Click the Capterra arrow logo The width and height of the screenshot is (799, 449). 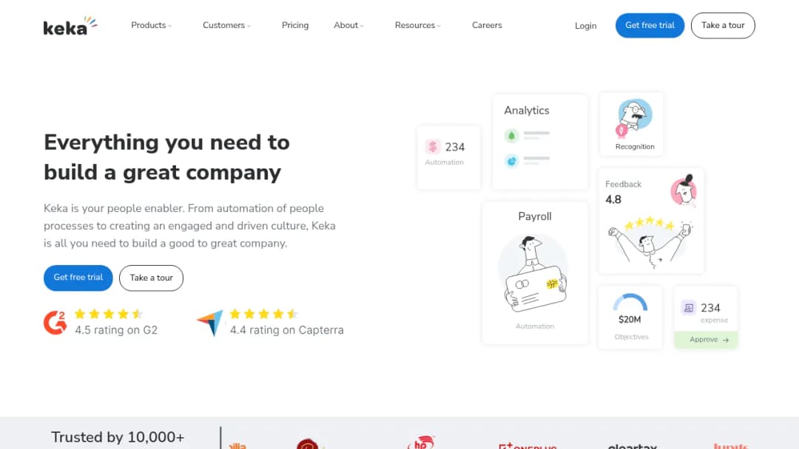(x=210, y=323)
